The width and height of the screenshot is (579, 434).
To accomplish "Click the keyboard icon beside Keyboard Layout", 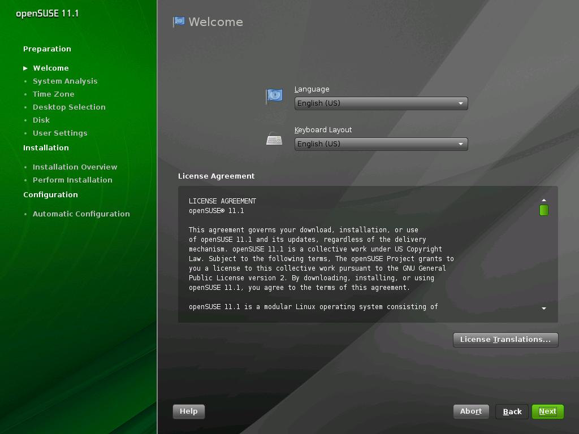I will coord(274,138).
